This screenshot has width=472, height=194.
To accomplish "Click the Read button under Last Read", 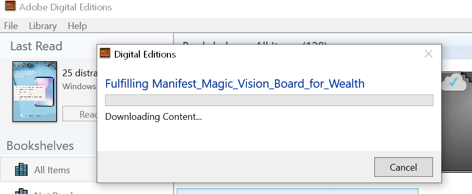I will pyautogui.click(x=80, y=114).
